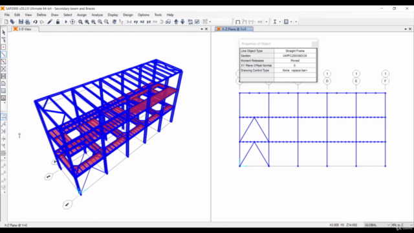Move down in list arrow
This screenshot has height=233, width=414.
click(182, 22)
